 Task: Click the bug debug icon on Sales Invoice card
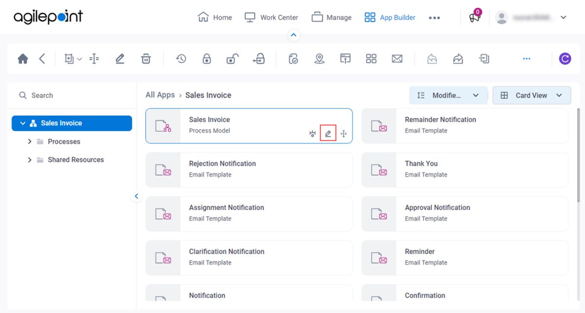(x=312, y=134)
